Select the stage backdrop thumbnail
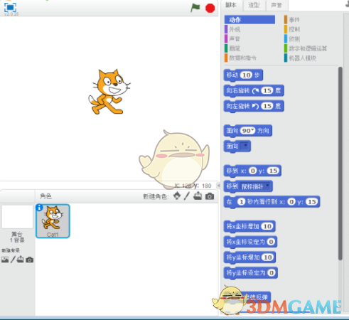The width and height of the screenshot is (349, 320). [17, 217]
